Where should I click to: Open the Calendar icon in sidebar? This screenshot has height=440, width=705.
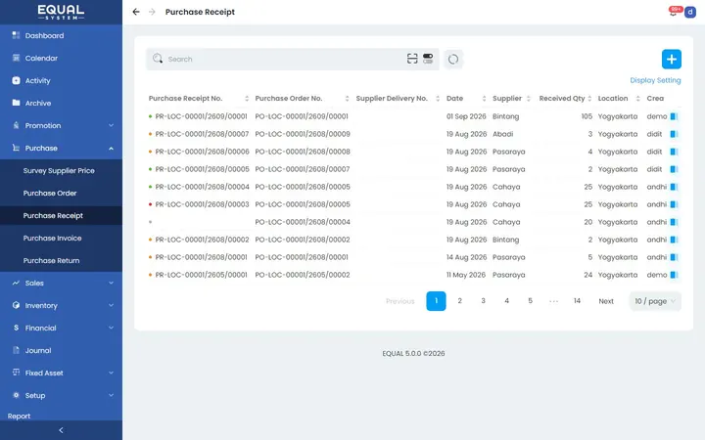(16, 58)
